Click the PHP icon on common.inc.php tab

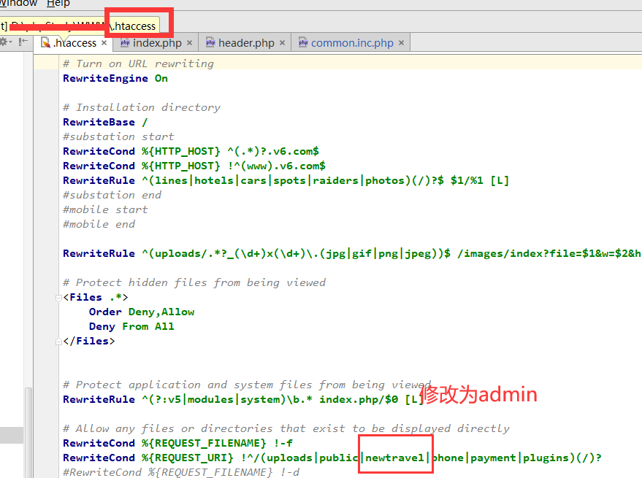tap(303, 43)
